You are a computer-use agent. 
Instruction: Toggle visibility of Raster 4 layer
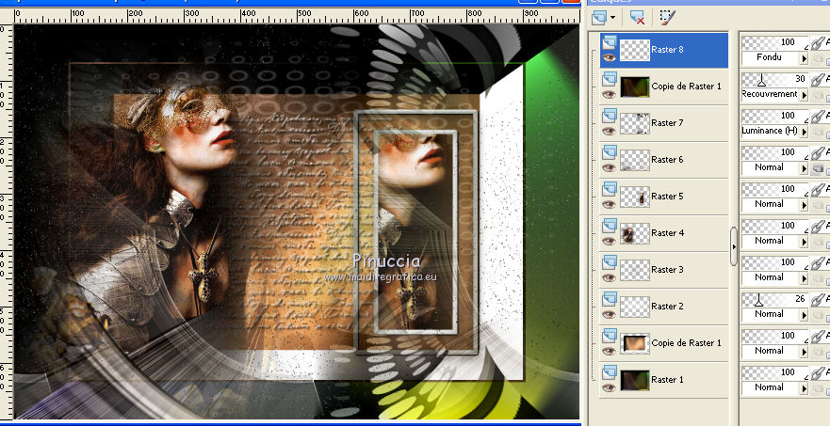610,241
